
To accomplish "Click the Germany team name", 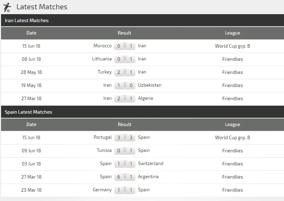I will pyautogui.click(x=102, y=190).
